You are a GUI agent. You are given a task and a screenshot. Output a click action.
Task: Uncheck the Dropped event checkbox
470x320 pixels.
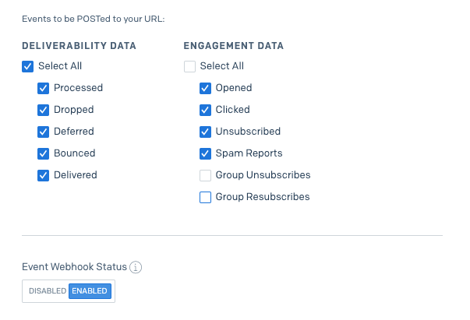click(44, 110)
